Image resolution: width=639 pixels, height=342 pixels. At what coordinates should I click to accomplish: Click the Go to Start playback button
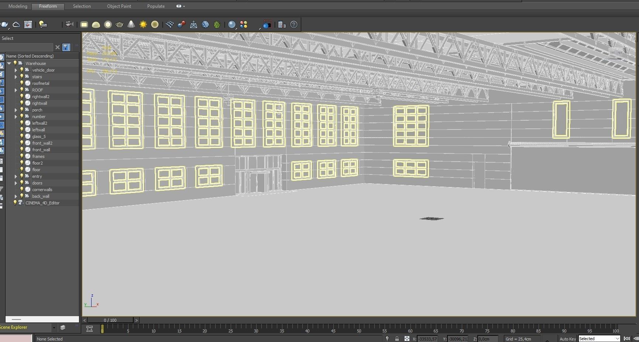coord(627,339)
